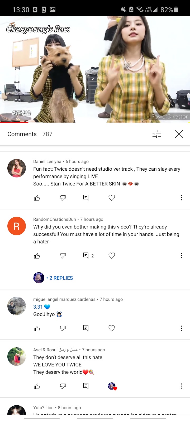The width and height of the screenshot is (190, 422).
Task: Open more options for Daniel Lee yaa's comment
Action: pyautogui.click(x=182, y=198)
